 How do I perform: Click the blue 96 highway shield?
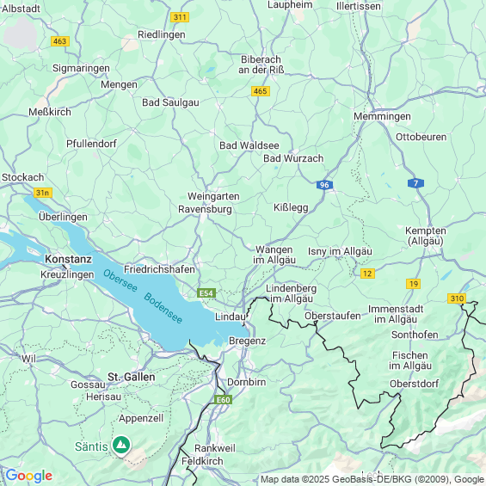(x=324, y=185)
